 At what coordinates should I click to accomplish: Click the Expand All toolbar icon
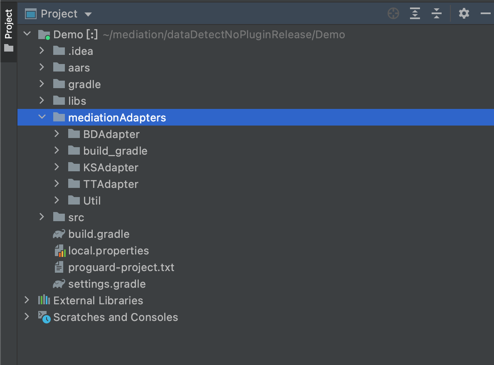[x=415, y=14]
